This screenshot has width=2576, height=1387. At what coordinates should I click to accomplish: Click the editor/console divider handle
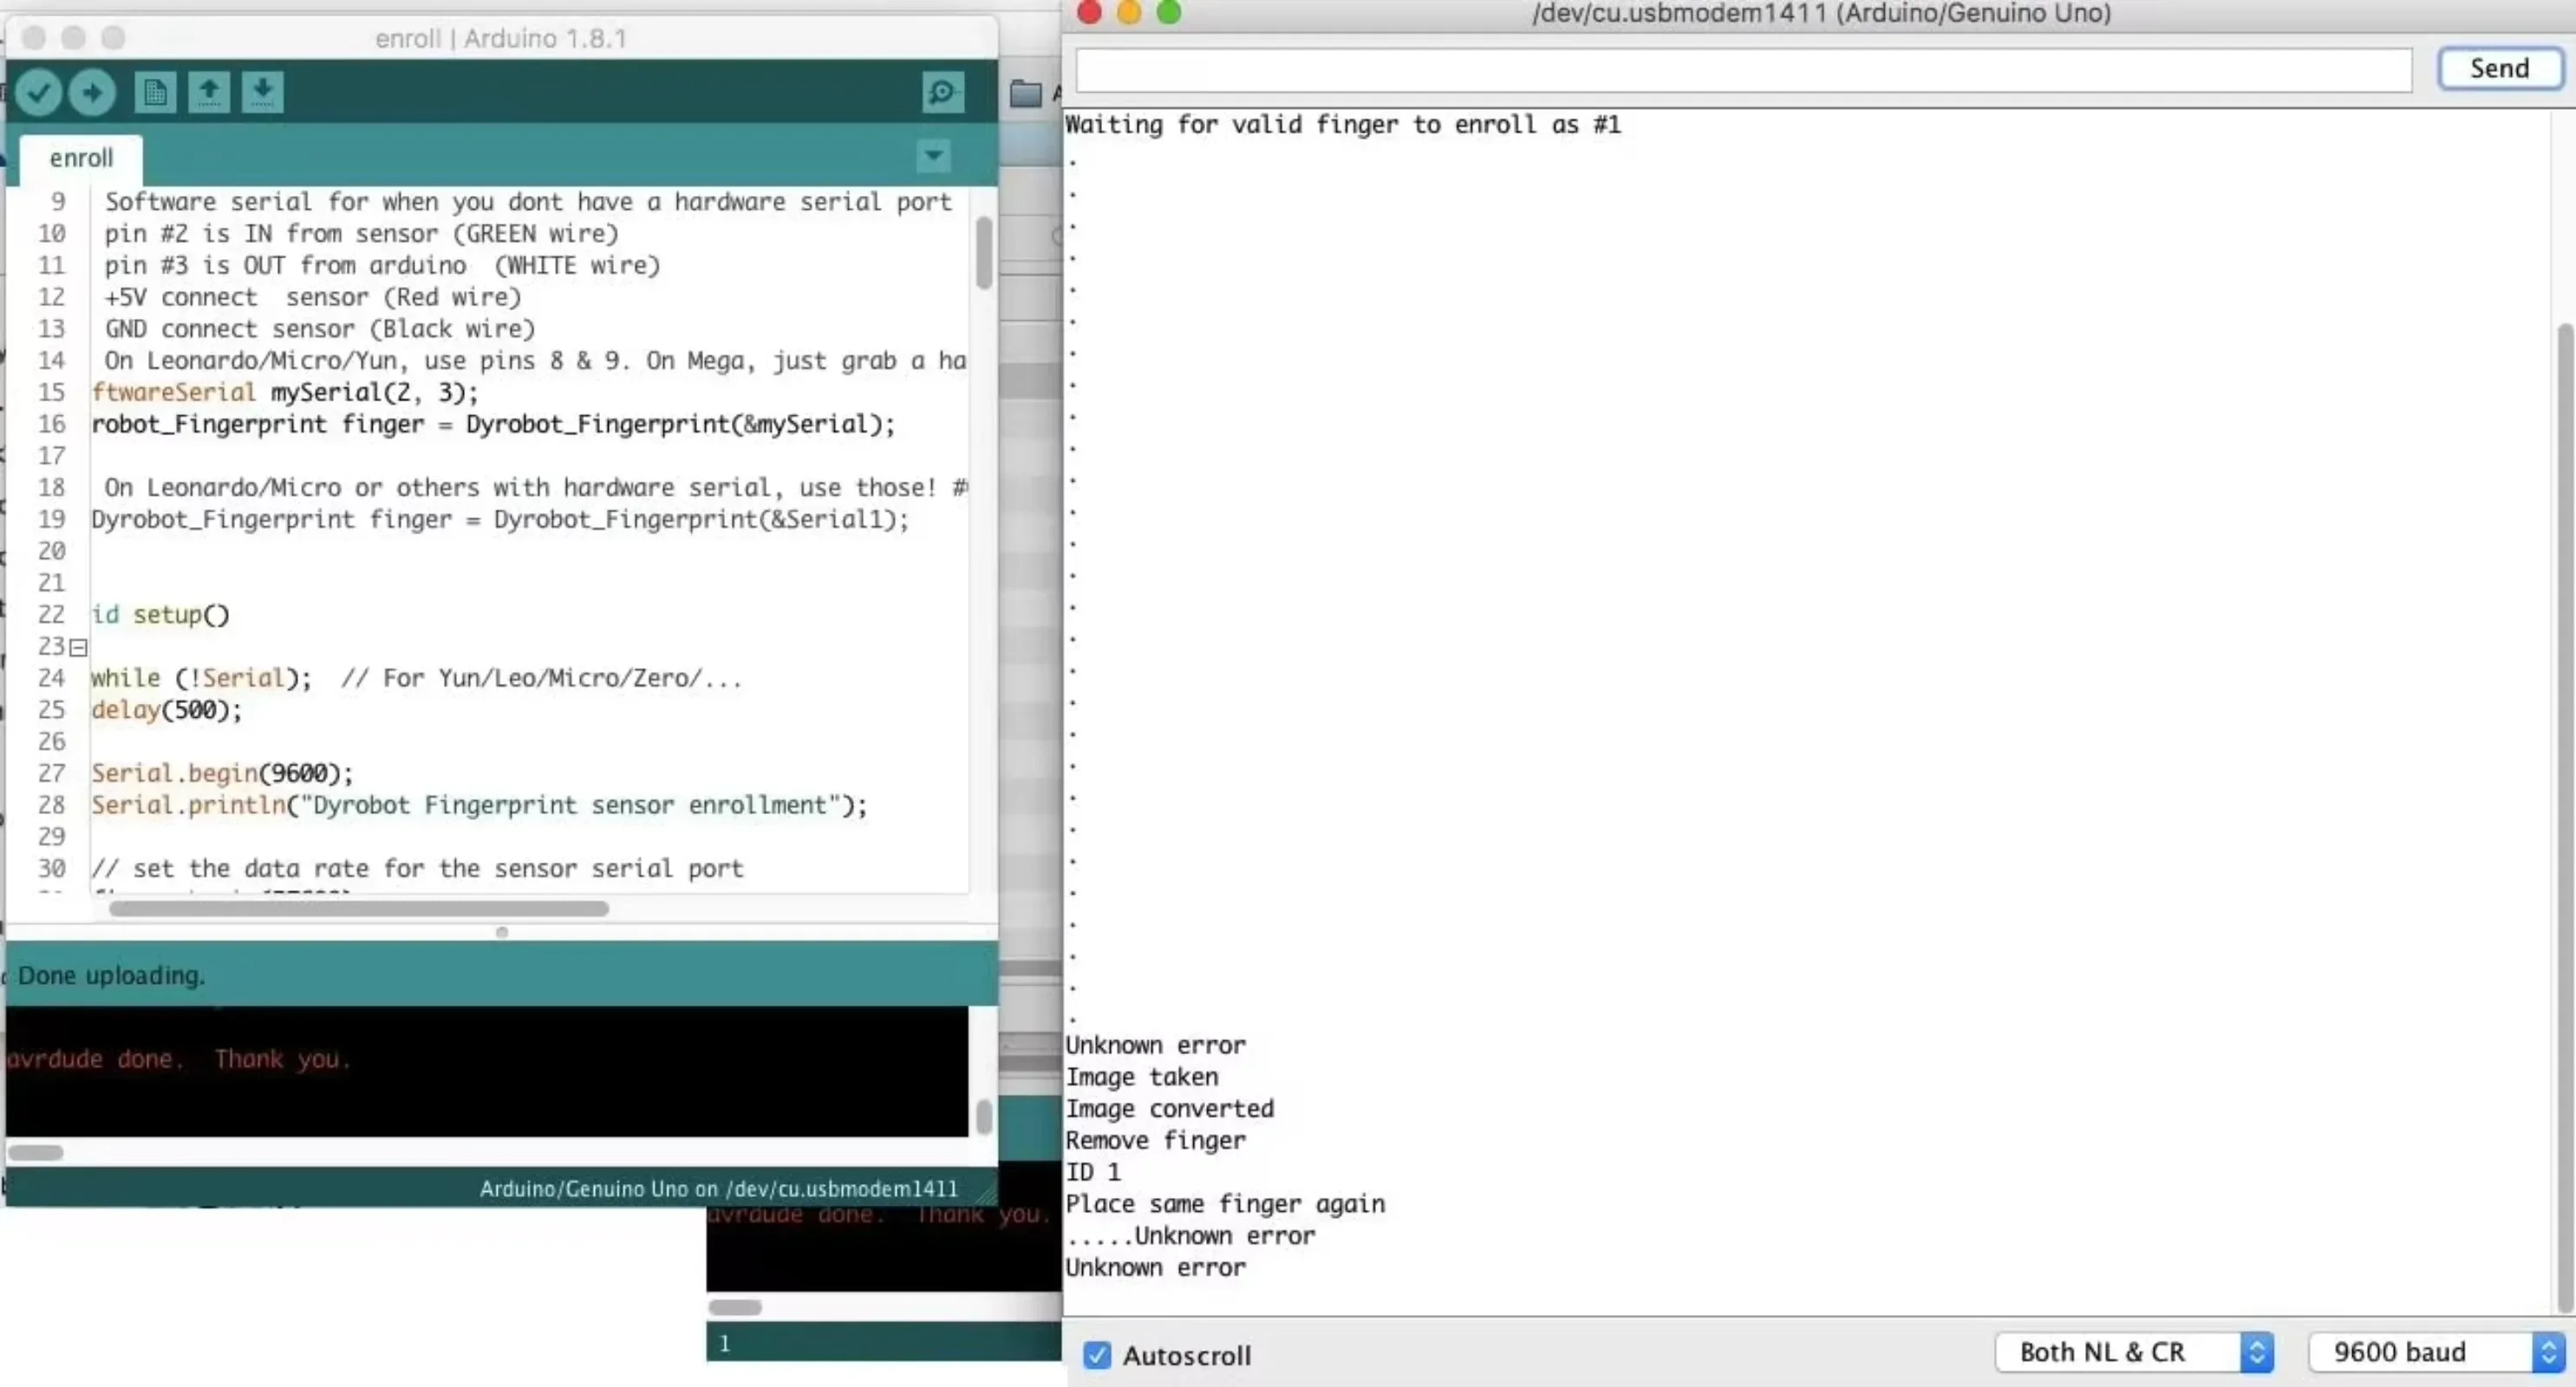click(x=502, y=932)
